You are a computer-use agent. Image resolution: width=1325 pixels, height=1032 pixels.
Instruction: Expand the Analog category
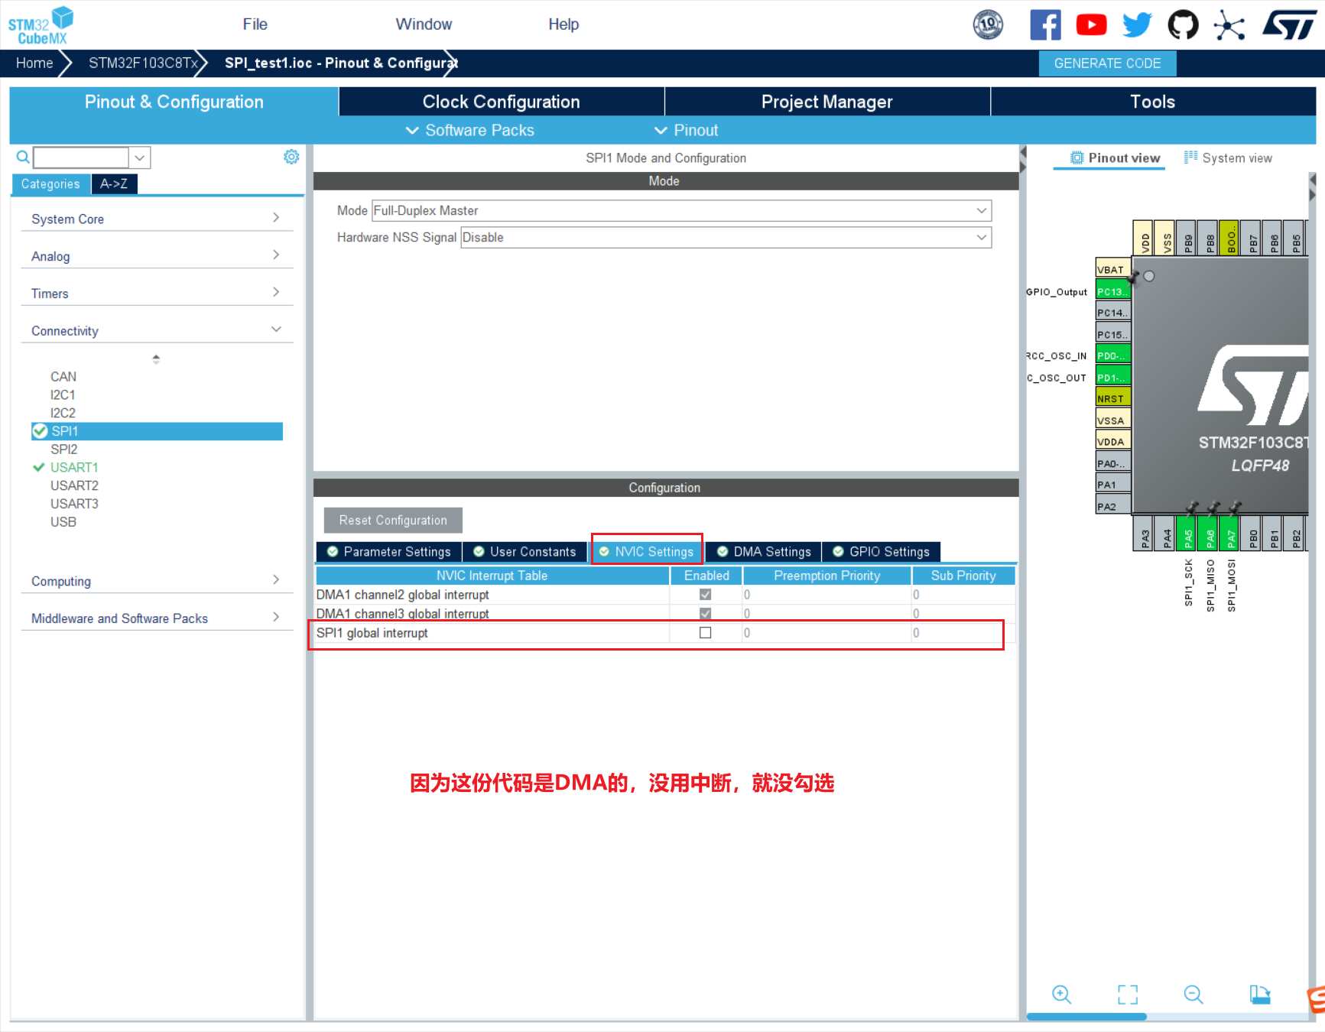click(157, 256)
